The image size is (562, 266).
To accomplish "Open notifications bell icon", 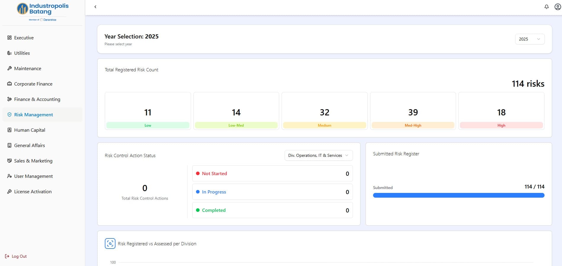I will [547, 7].
